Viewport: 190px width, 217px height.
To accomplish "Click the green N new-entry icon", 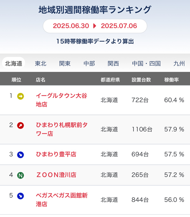I will click(20, 175).
